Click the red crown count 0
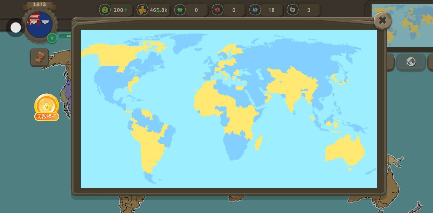Screen dimensions: 433x213 [x=234, y=10]
